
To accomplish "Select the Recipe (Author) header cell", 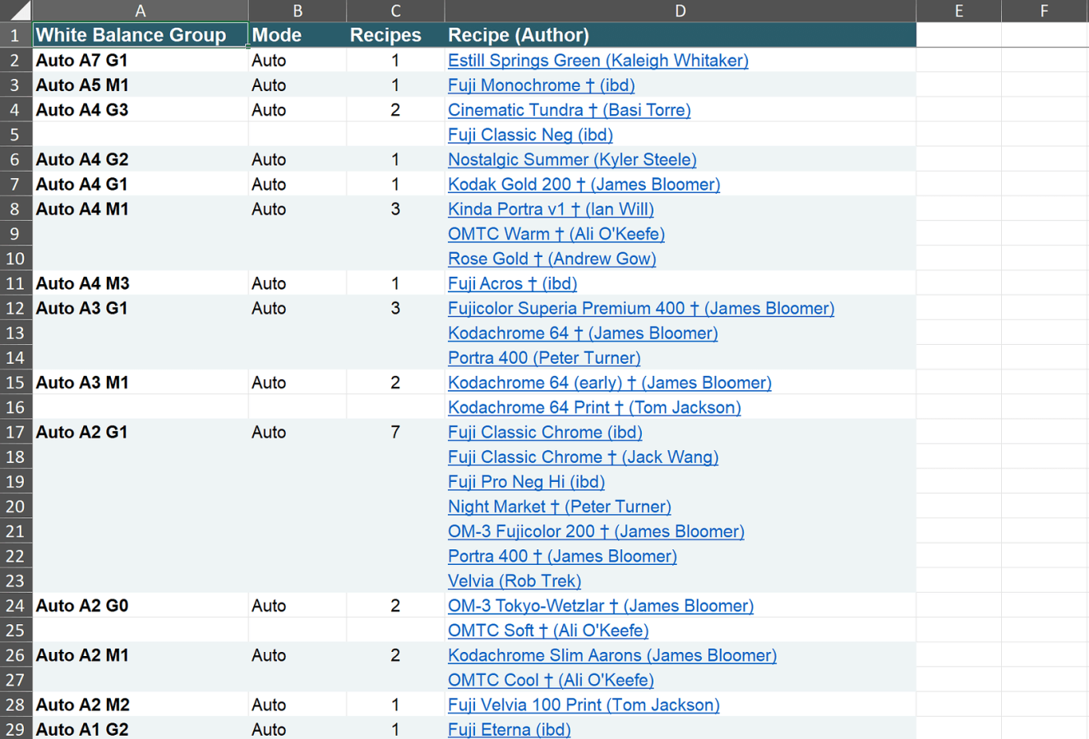I will click(x=681, y=34).
